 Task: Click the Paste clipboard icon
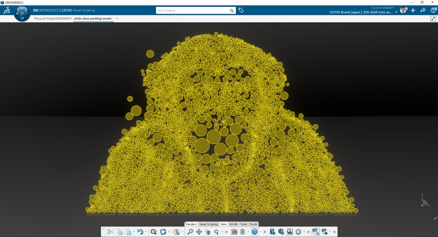pyautogui.click(x=128, y=232)
